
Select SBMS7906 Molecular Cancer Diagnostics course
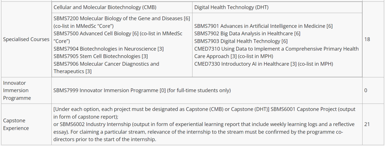[x=106, y=64]
